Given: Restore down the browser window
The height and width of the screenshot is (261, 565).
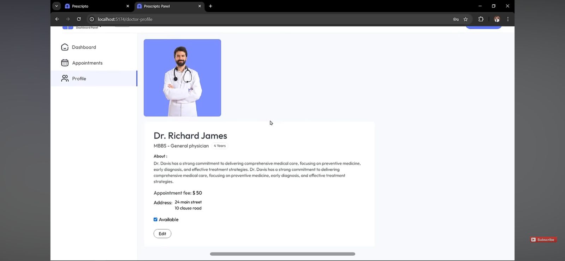Looking at the screenshot, I should point(494,6).
